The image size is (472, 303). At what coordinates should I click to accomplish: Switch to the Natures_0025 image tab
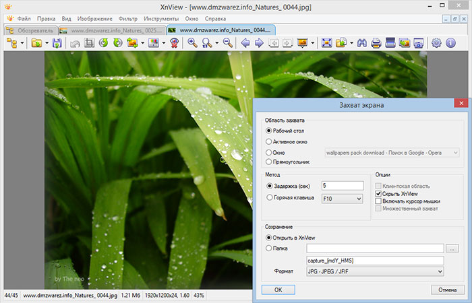point(112,30)
